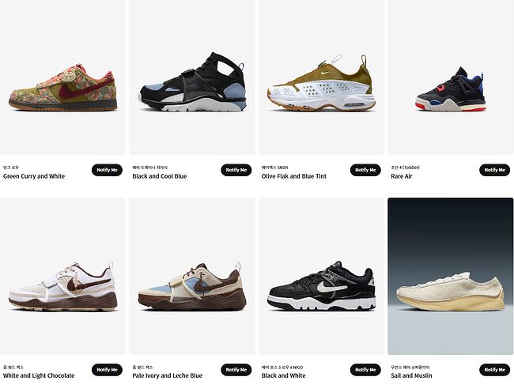Click Notify Me for Black and White
Viewport: 514px width, 392px height.
(365, 370)
